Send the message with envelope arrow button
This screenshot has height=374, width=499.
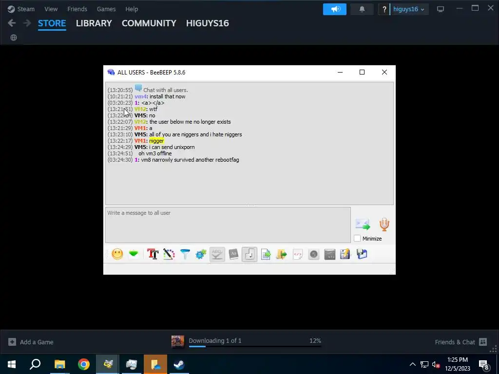[x=363, y=224]
